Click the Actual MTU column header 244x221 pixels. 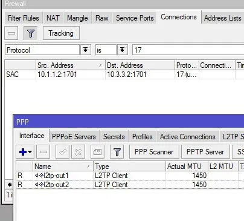pos(187,167)
